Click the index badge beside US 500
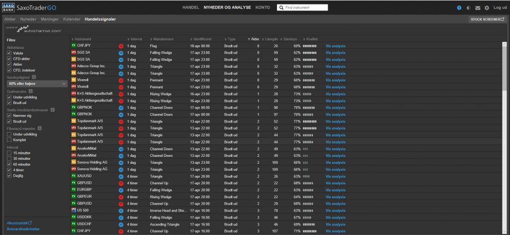The image size is (510, 235). click(x=73, y=210)
